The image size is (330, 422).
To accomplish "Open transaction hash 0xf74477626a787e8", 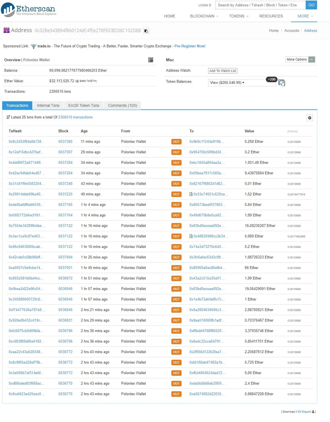I will tap(26, 310).
